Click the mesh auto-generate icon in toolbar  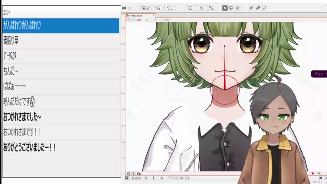pyautogui.click(x=190, y=8)
